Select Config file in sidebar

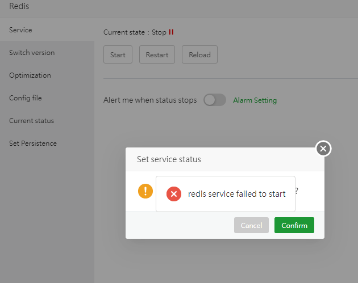pyautogui.click(x=26, y=98)
